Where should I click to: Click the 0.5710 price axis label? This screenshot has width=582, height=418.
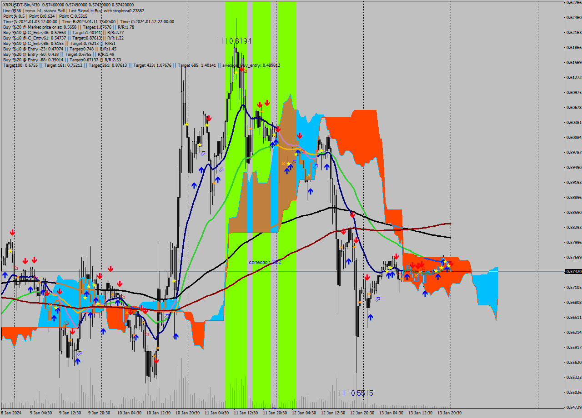[574, 287]
